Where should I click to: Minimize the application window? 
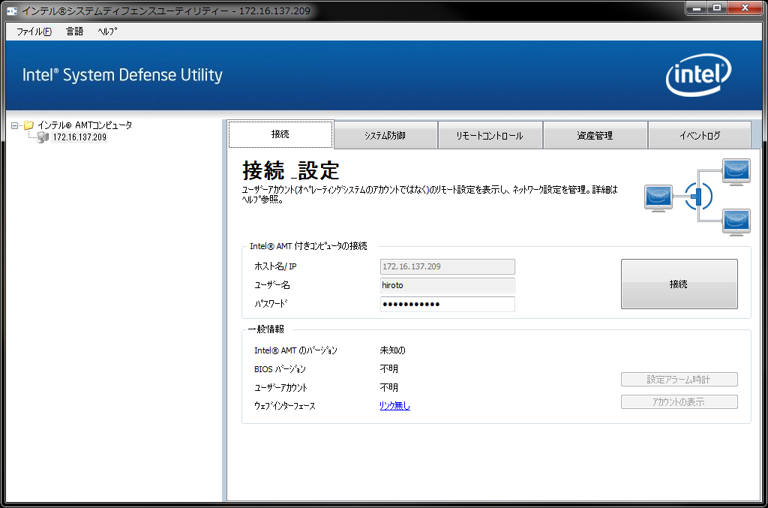click(x=696, y=8)
